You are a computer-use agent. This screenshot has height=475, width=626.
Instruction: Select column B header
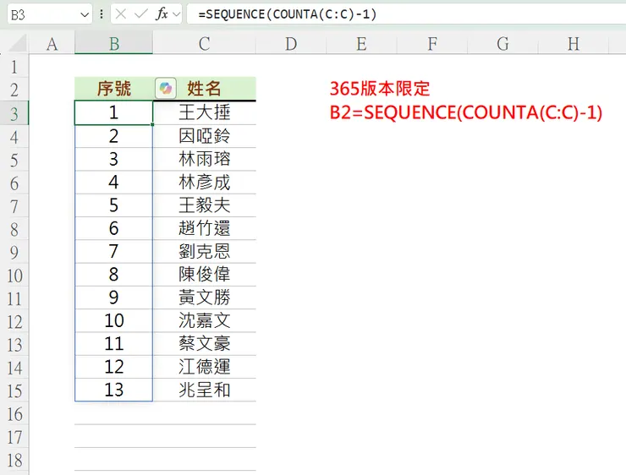point(114,44)
